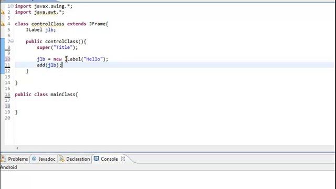Click the "Hello" string on line 10
The image size is (336, 189).
point(93,59)
